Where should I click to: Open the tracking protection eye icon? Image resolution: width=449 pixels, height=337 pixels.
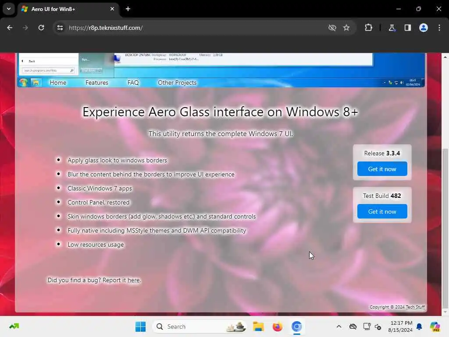[x=332, y=28]
